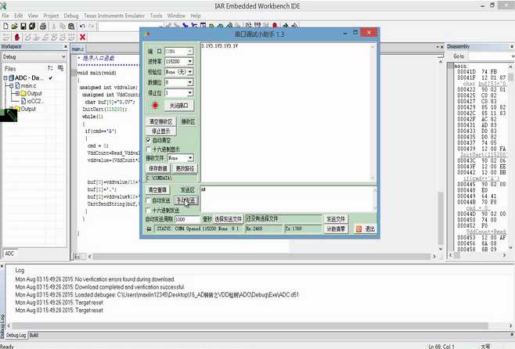The width and height of the screenshot is (515, 349).
Task: Break execution with the red hand icon
Action: pyautogui.click(x=16, y=38)
